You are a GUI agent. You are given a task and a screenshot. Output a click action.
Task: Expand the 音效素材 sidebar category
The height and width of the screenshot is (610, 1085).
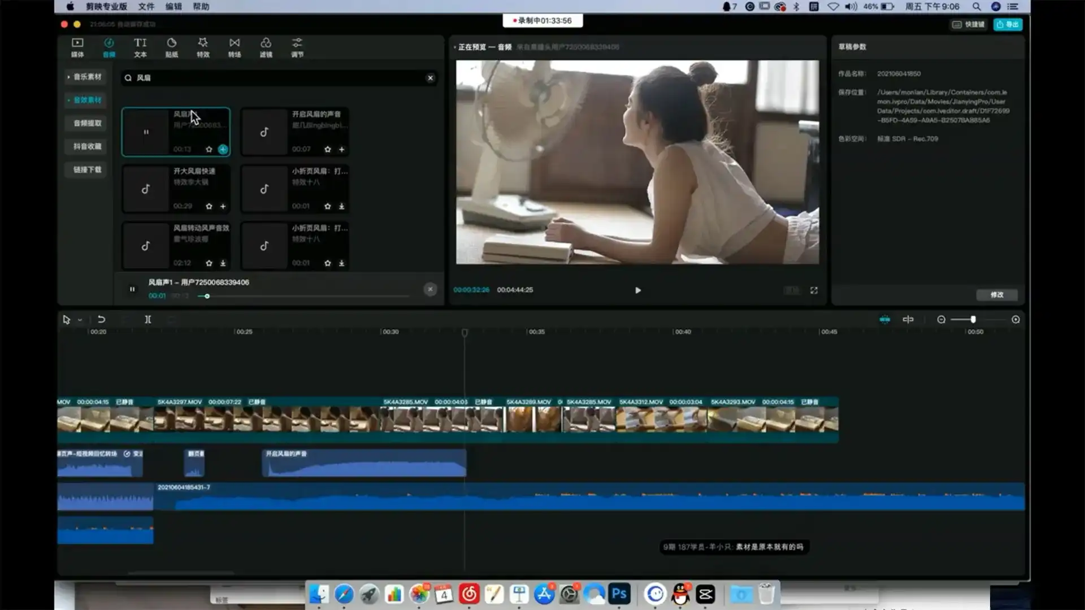click(x=85, y=100)
